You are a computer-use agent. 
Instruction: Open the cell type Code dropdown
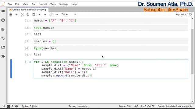click(69, 14)
